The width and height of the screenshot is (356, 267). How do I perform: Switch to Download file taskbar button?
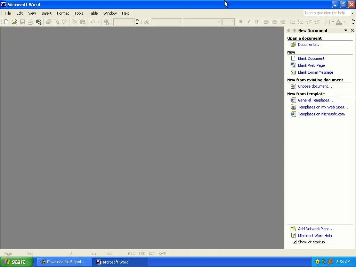[x=64, y=262]
